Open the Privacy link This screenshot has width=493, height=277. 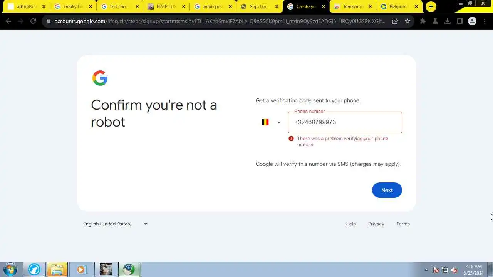[x=376, y=224]
